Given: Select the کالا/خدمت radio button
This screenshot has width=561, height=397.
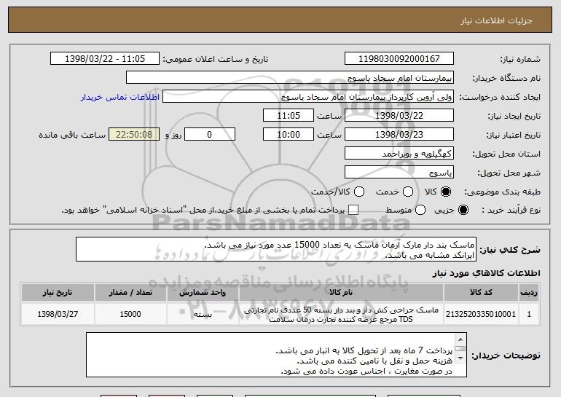Looking at the screenshot, I should tap(359, 192).
